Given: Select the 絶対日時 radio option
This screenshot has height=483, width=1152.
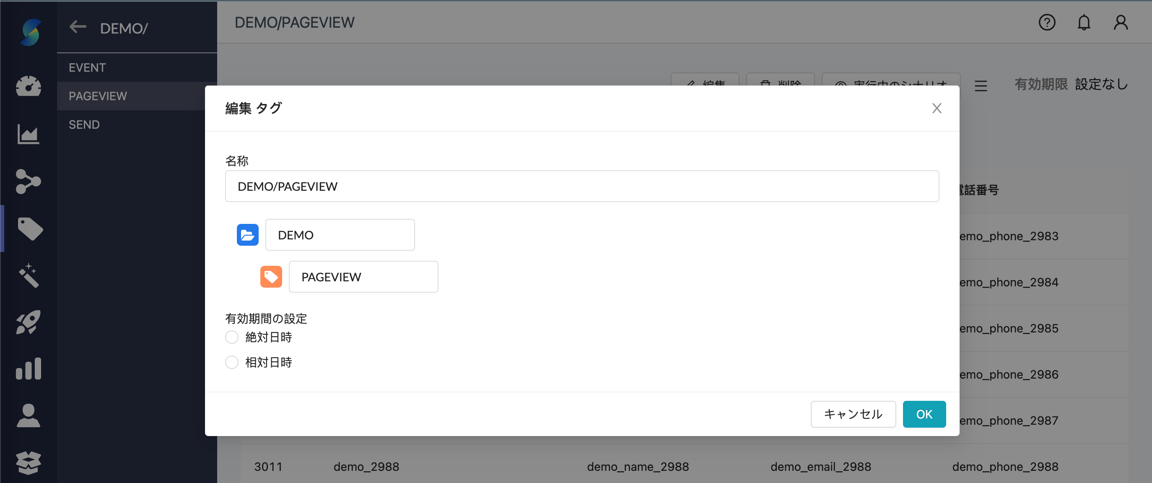Looking at the screenshot, I should pyautogui.click(x=232, y=337).
